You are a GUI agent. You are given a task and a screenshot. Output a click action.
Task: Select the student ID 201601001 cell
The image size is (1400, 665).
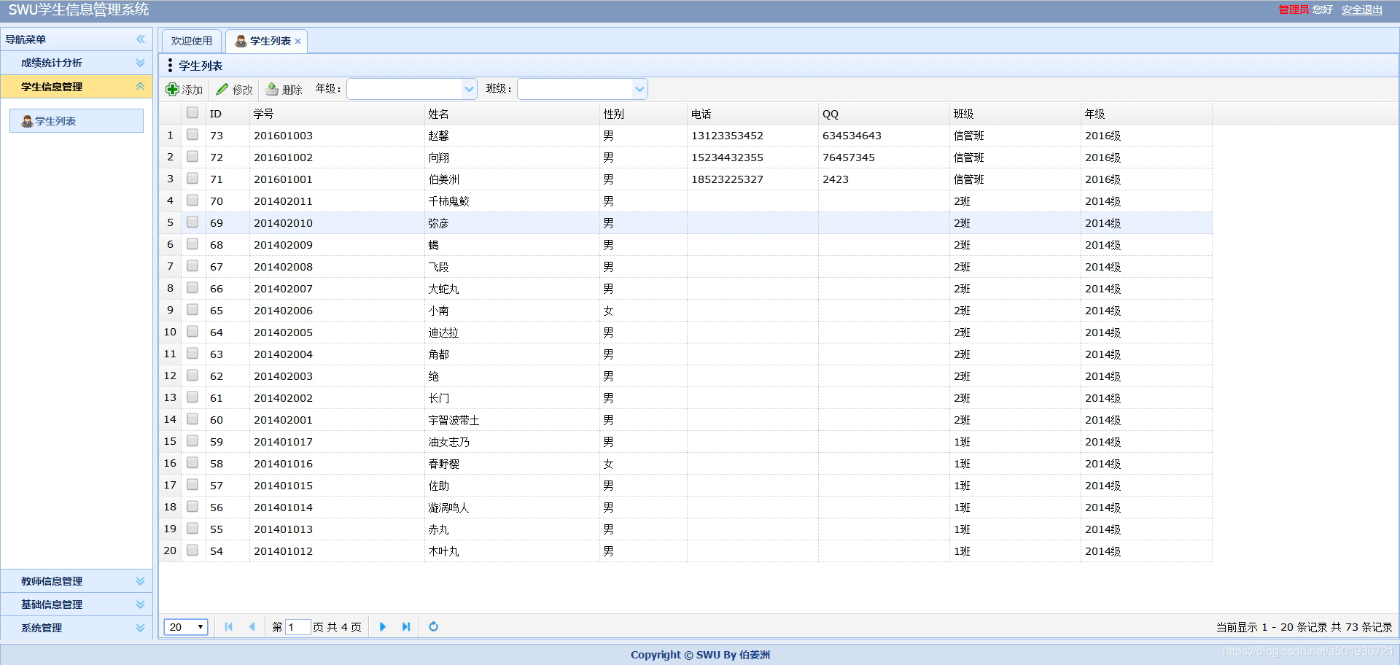337,179
